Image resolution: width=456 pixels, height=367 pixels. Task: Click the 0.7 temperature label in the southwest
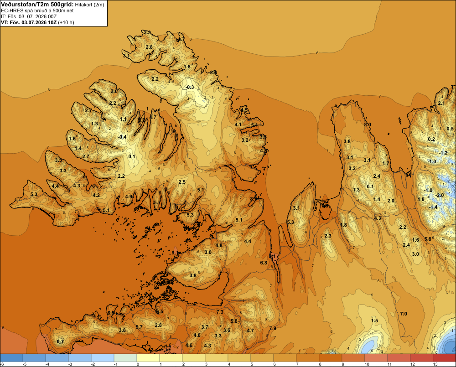[x=60, y=341]
